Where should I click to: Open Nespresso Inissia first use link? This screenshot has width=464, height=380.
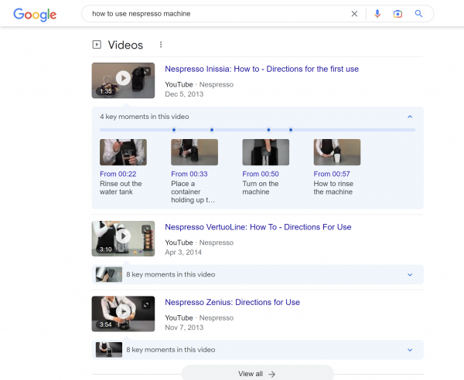click(261, 69)
